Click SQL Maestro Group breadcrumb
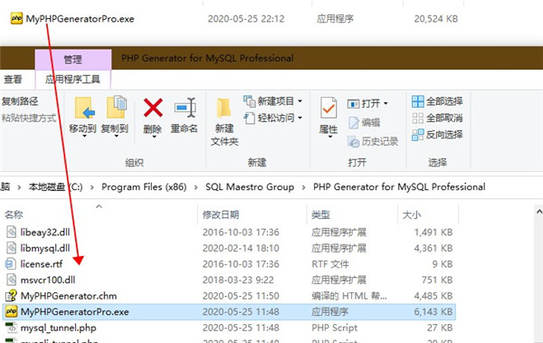Screen dimensions: 543x343 pyautogui.click(x=250, y=187)
